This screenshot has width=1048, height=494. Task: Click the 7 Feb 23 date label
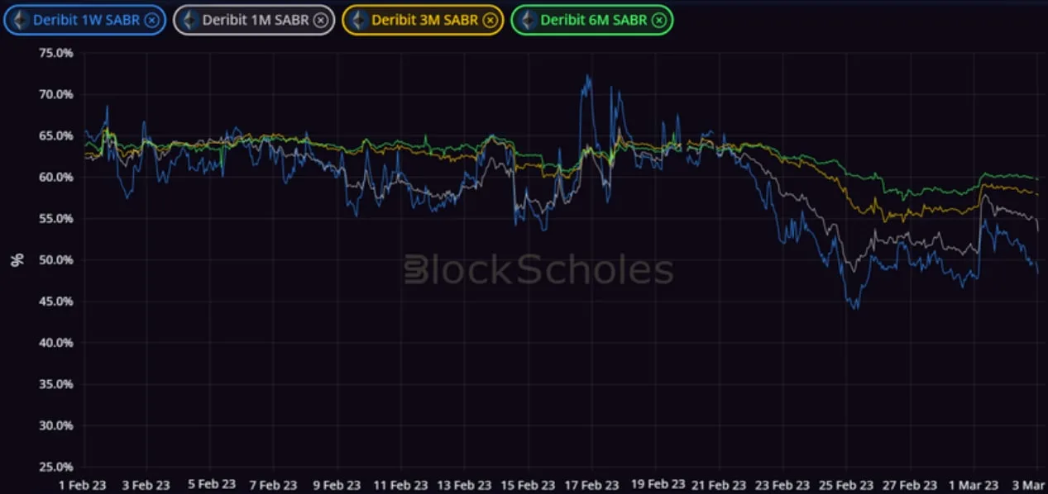click(274, 484)
